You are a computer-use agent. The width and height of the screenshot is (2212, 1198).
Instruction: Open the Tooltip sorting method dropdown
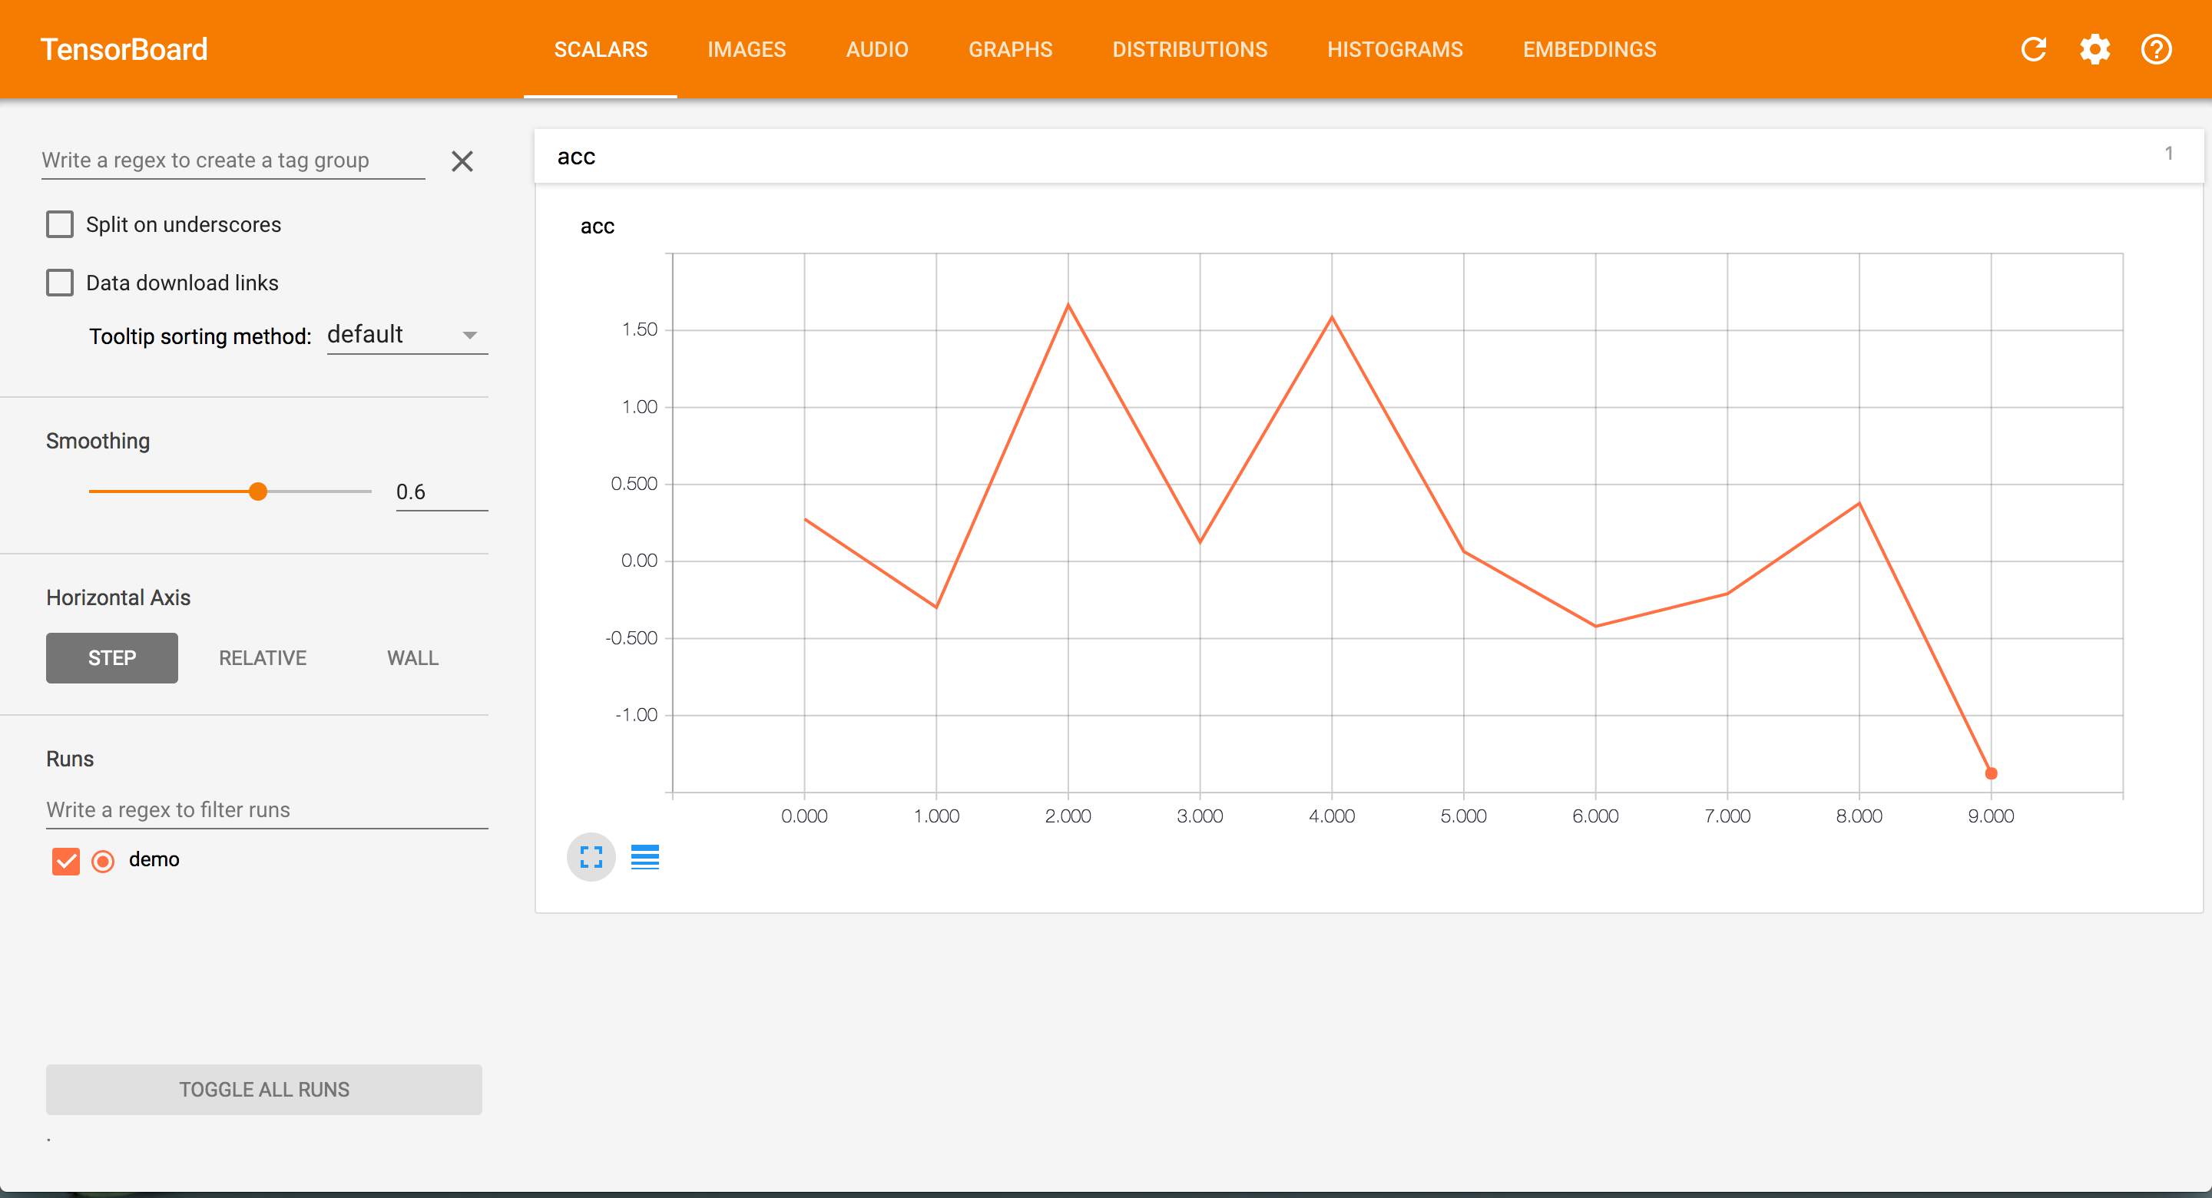pos(406,335)
